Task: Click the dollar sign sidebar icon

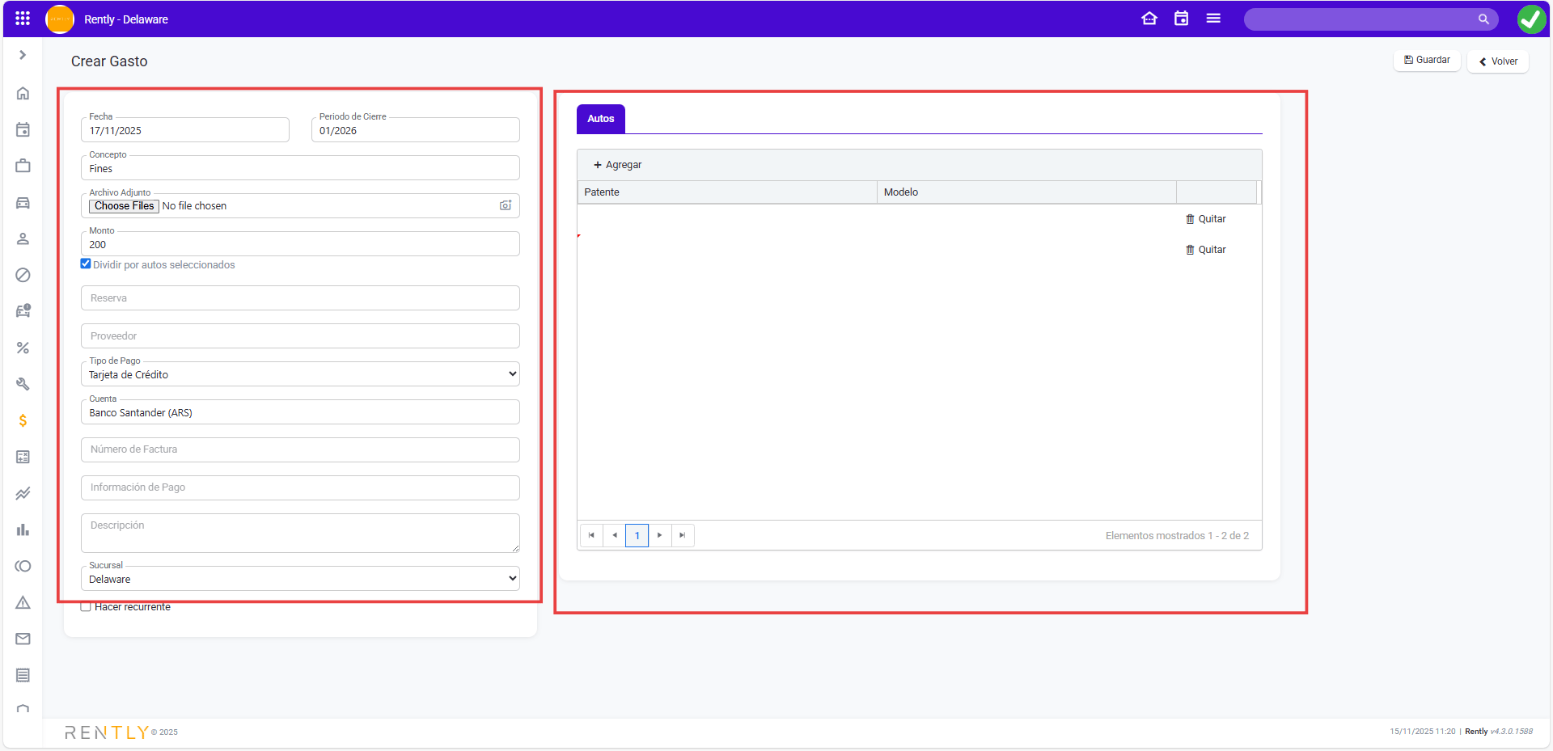Action: (23, 420)
